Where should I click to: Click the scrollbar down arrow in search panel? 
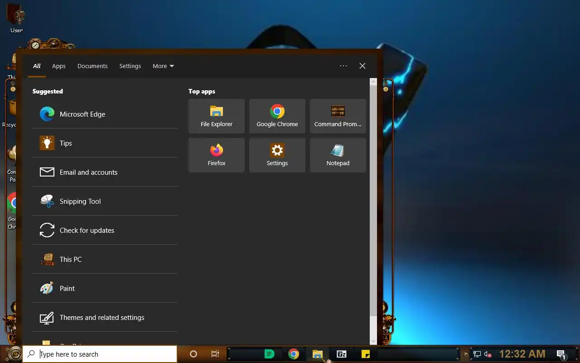tap(373, 341)
